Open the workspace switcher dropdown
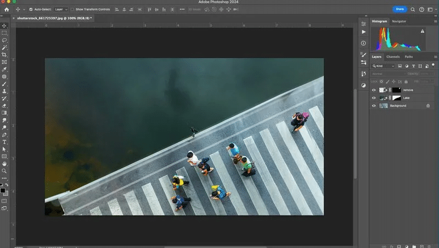The width and height of the screenshot is (439, 248). [x=431, y=9]
